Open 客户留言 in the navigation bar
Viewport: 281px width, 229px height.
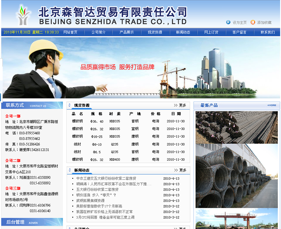[239, 32]
